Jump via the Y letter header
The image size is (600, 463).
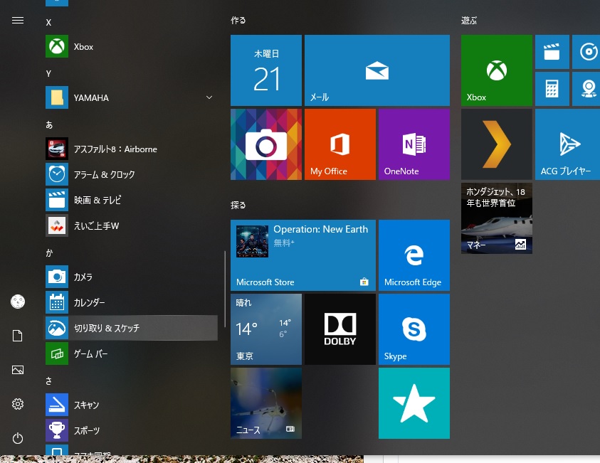click(x=48, y=73)
